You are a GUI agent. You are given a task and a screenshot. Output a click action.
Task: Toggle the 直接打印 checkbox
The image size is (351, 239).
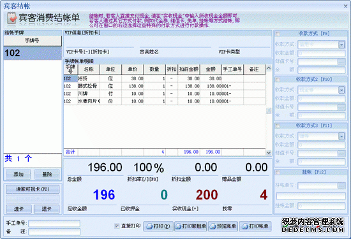(117, 226)
